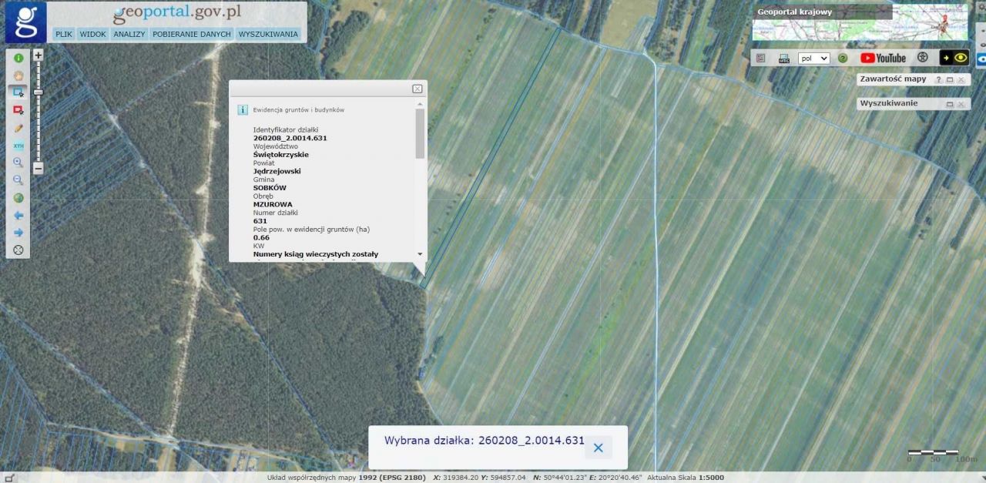Open the 'pol' language dropdown
The height and width of the screenshot is (483, 986).
point(814,58)
